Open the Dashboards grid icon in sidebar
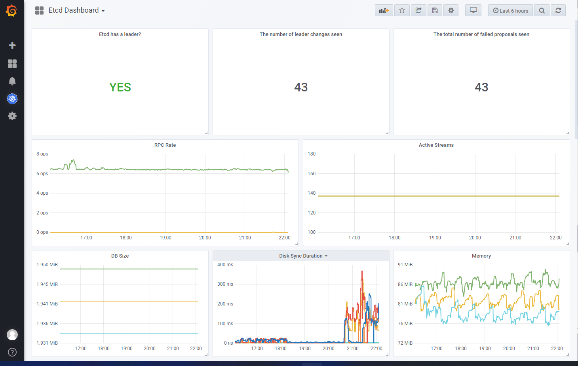This screenshot has width=578, height=366. click(x=12, y=64)
